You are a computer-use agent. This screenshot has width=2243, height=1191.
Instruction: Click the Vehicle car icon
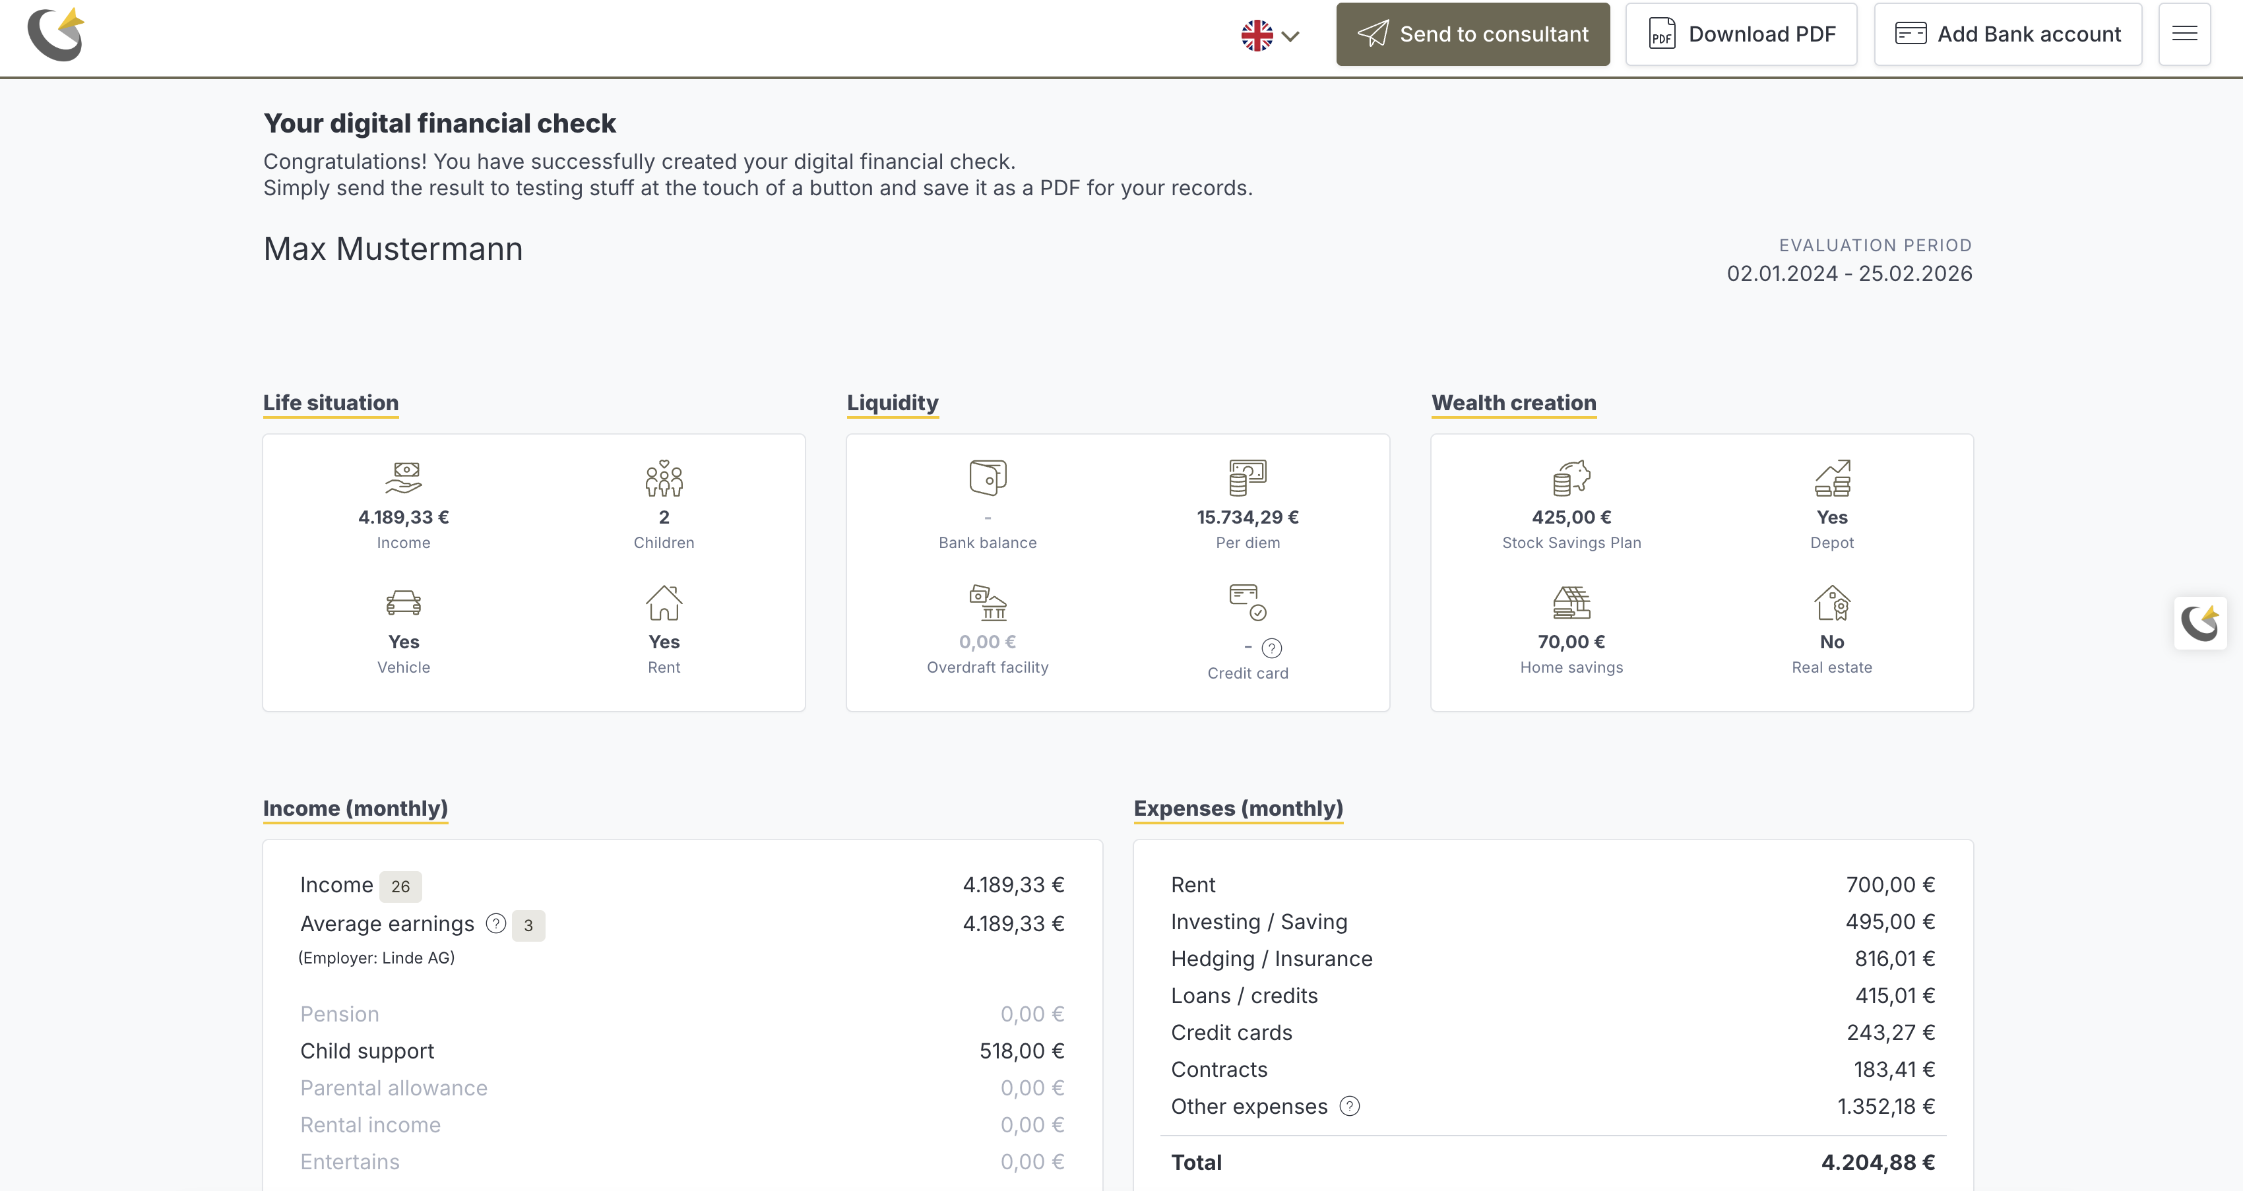[403, 603]
